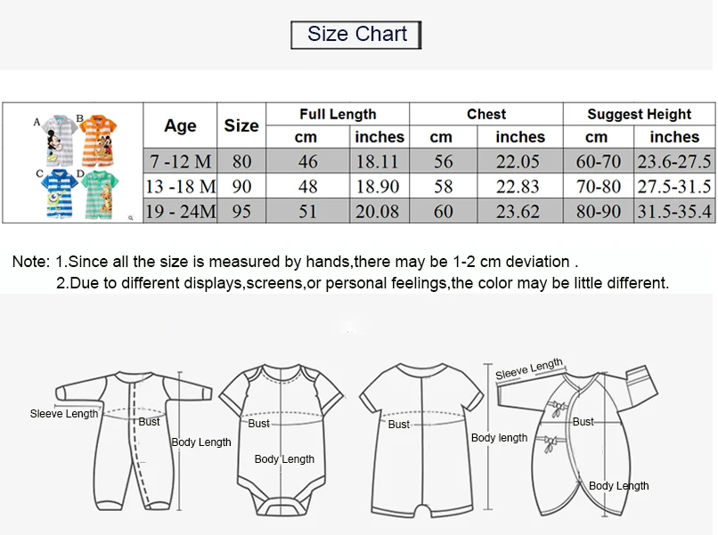This screenshot has height=535, width=718.
Task: Click the small magnifier icon under rompers
Action: pos(130,218)
